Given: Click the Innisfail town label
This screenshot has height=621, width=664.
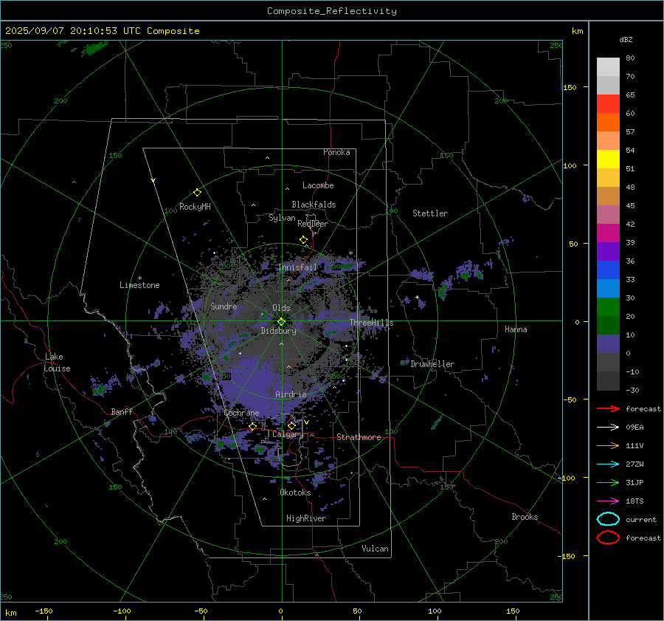Looking at the screenshot, I should [x=297, y=267].
